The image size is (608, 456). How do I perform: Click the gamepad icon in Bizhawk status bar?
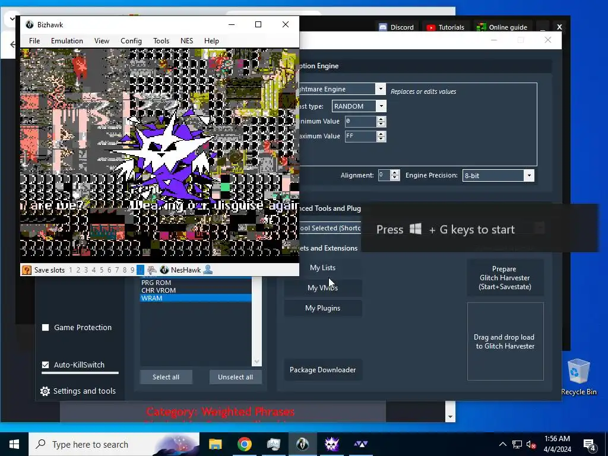[151, 270]
